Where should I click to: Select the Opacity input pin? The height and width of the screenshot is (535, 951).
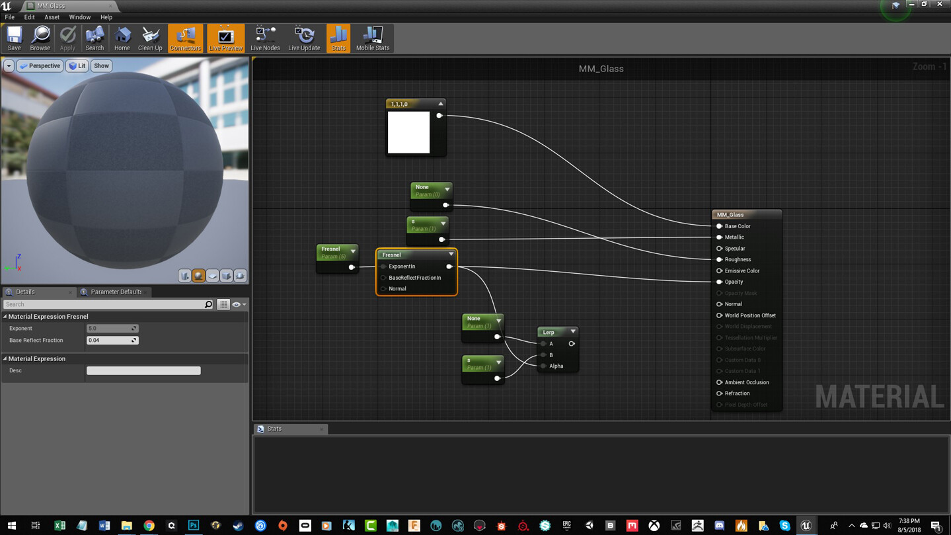pyautogui.click(x=719, y=282)
